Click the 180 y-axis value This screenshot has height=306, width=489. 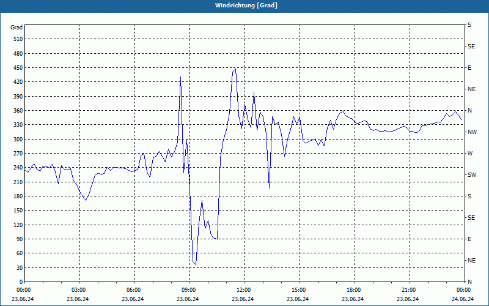point(18,196)
